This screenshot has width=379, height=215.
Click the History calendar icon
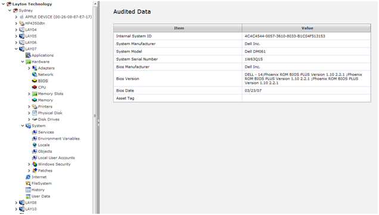tap(28, 189)
